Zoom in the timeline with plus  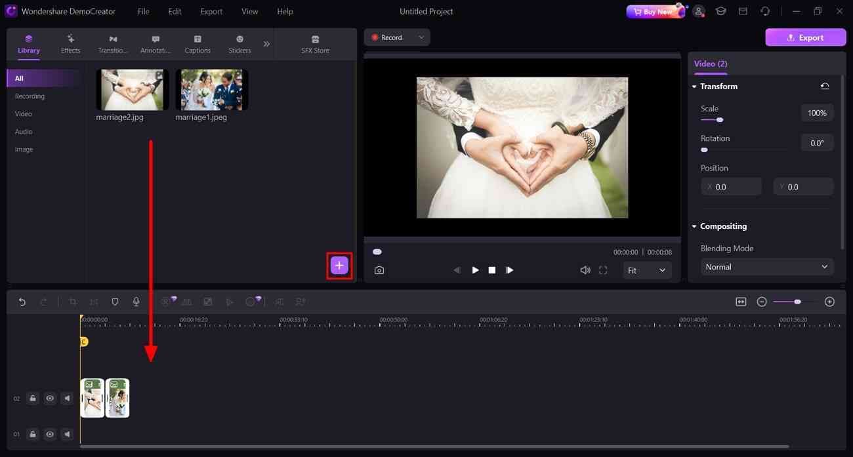[x=829, y=302]
